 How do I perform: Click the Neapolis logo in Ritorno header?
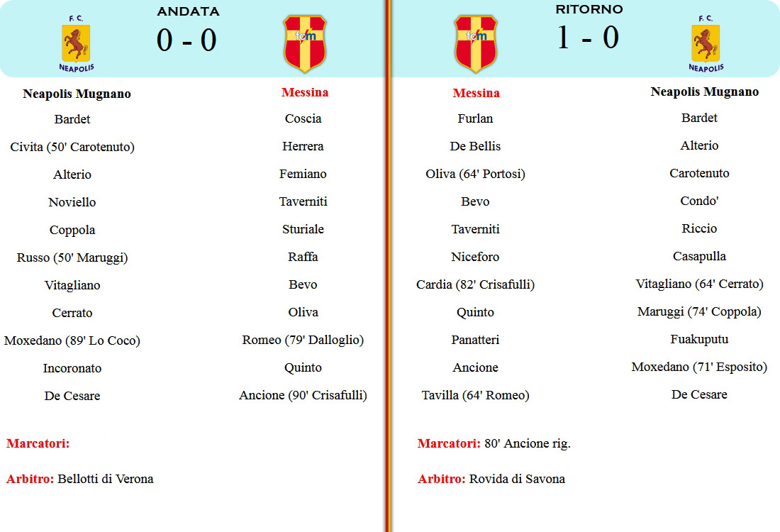[706, 44]
